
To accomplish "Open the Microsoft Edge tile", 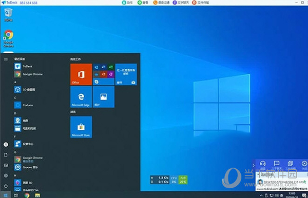I will 81,97.
